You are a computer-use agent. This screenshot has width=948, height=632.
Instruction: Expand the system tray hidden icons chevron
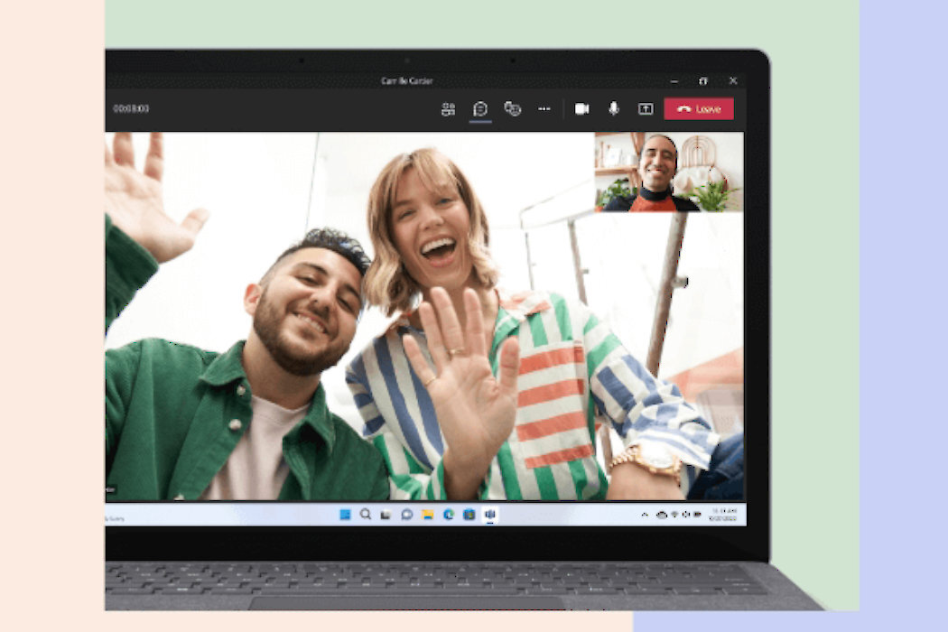click(645, 515)
